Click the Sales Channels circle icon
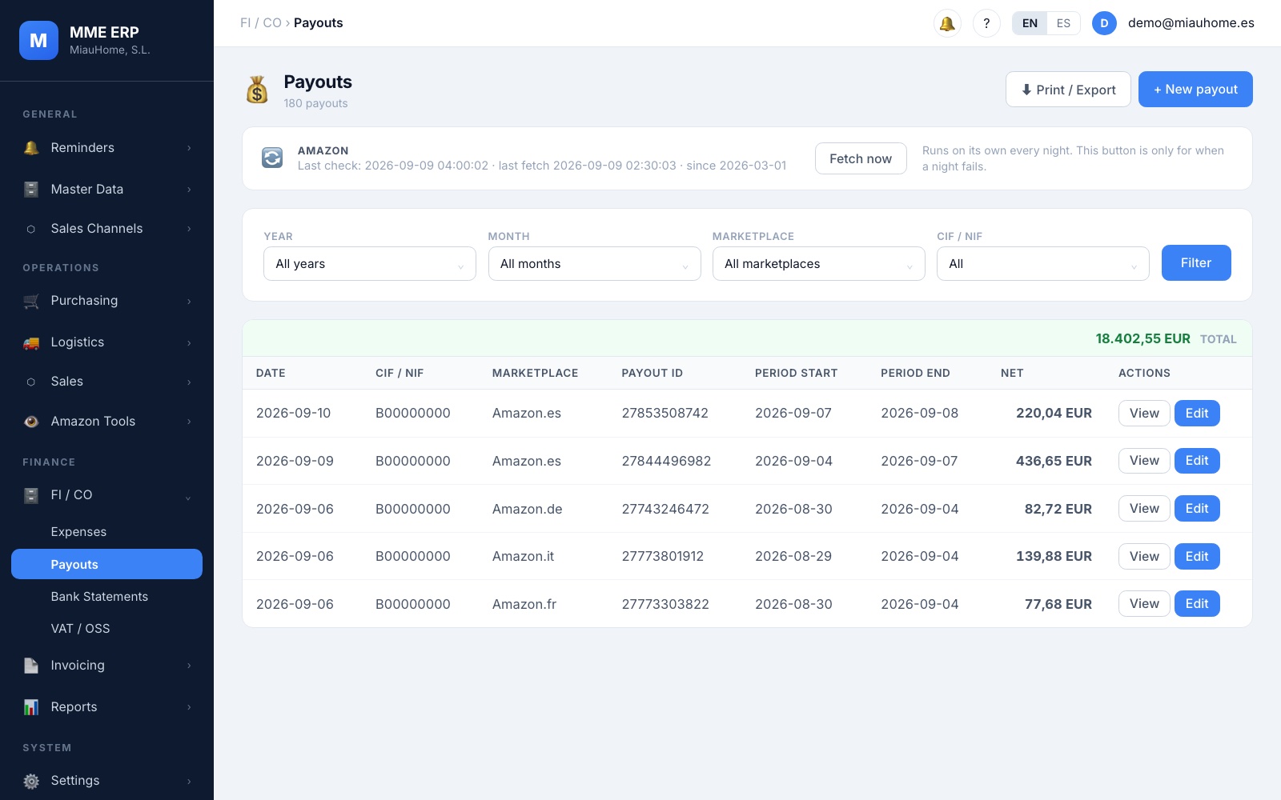Viewport: 1281px width, 800px height. [31, 229]
